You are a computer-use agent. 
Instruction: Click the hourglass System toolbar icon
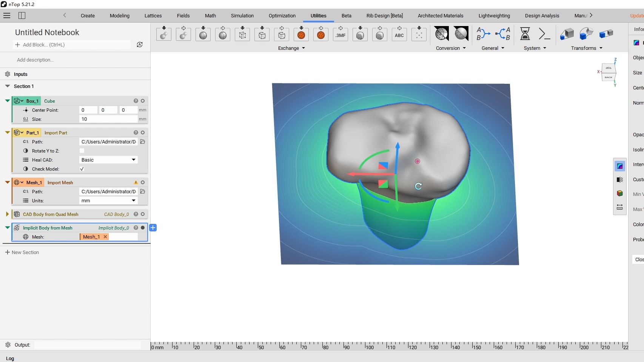point(525,34)
